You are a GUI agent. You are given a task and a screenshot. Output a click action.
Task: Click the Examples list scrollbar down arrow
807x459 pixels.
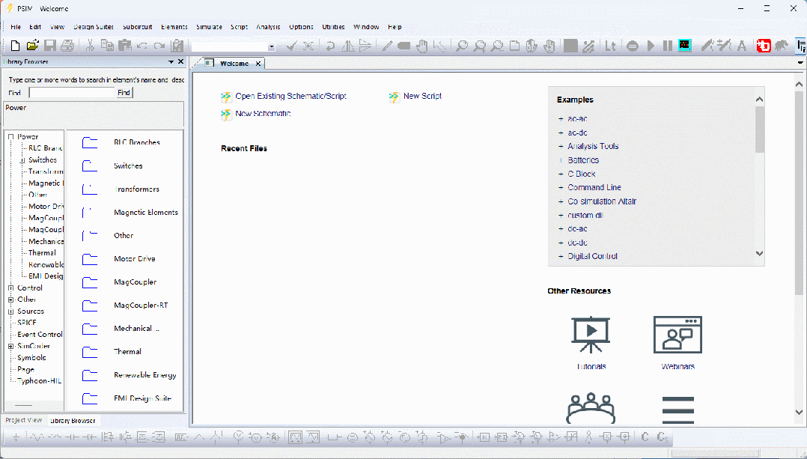click(760, 253)
